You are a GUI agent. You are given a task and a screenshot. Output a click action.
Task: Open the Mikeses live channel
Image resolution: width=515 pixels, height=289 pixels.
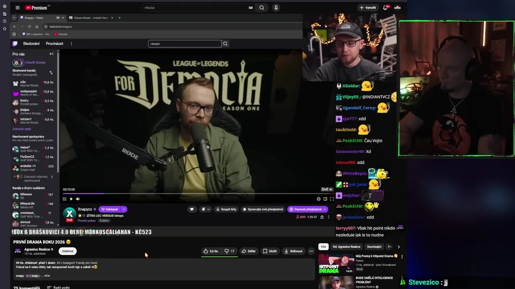point(33,196)
